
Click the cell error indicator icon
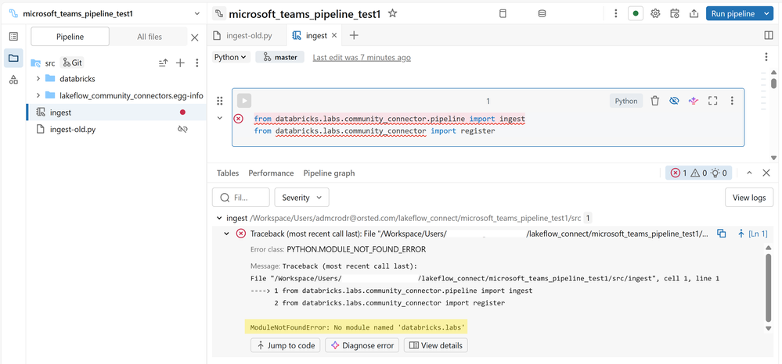pos(239,119)
